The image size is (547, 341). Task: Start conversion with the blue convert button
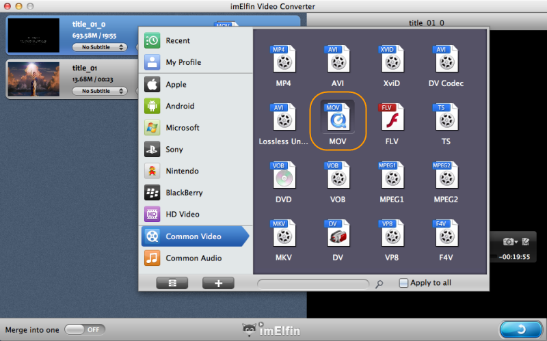(x=521, y=329)
